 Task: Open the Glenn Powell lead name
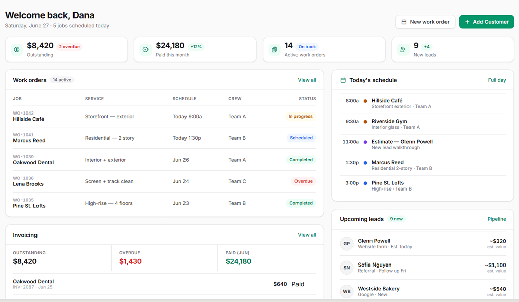(374, 241)
